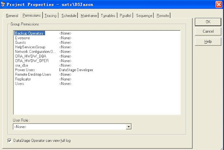
Task: Switch to the Tunables tab
Action: (x=108, y=16)
